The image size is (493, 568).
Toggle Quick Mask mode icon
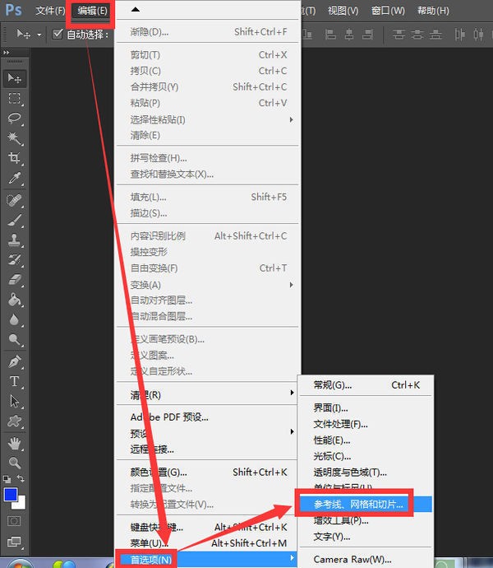pos(15,520)
